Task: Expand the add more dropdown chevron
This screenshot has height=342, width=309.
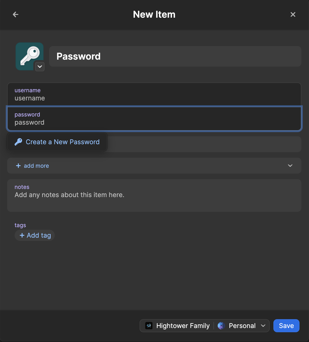Action: 290,166
